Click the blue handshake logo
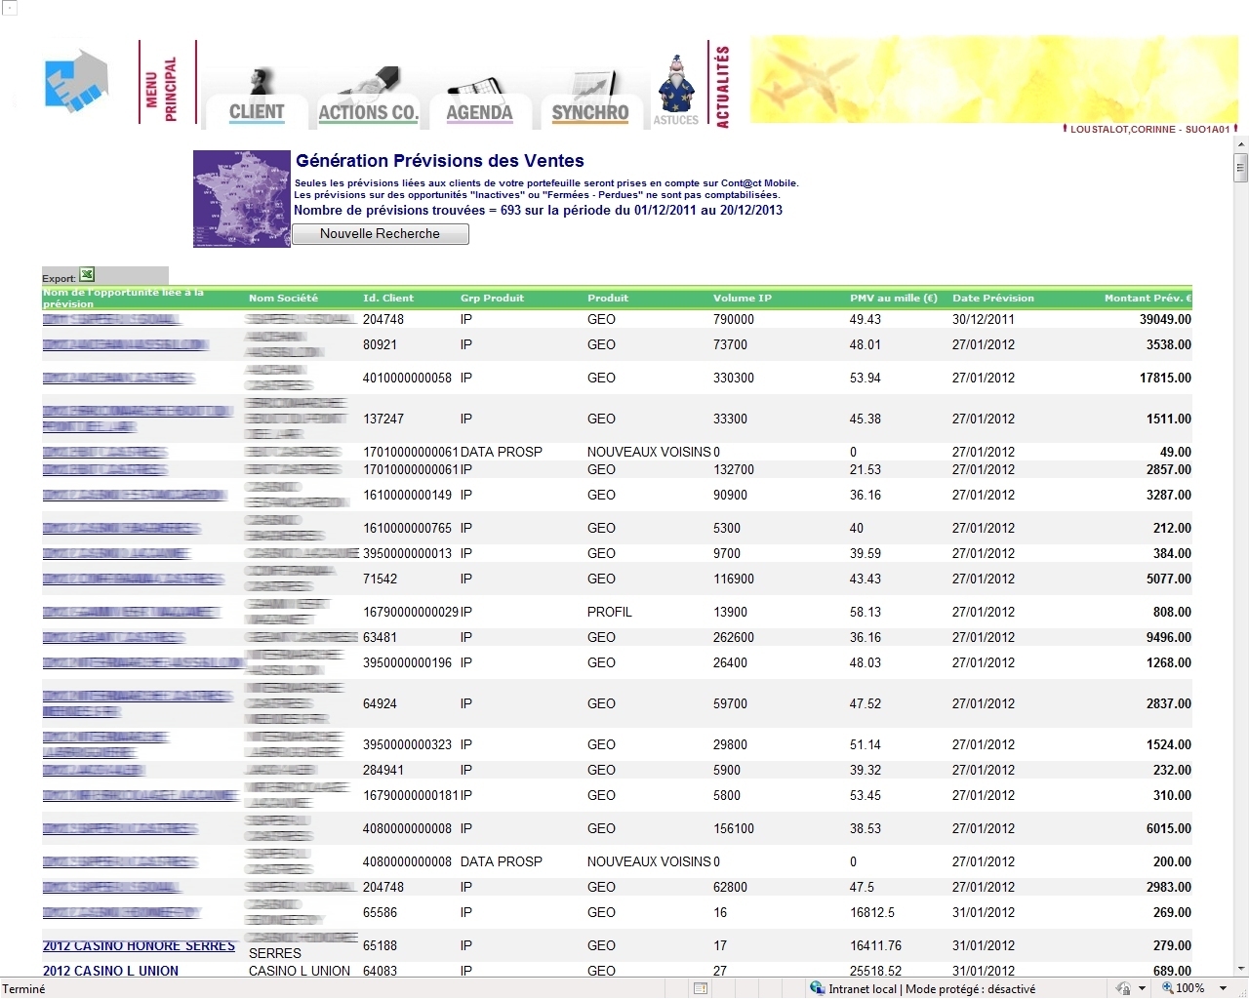1249x999 pixels. [76, 82]
